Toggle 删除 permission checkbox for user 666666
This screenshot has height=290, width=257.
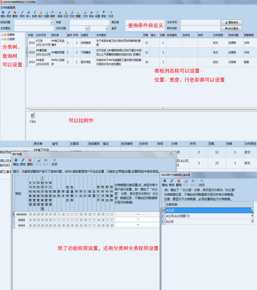(59, 214)
